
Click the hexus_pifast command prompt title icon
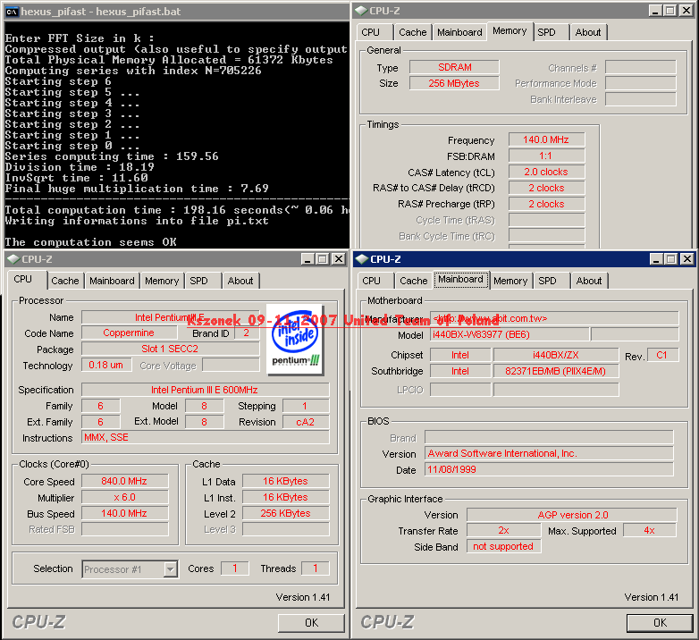12,12
